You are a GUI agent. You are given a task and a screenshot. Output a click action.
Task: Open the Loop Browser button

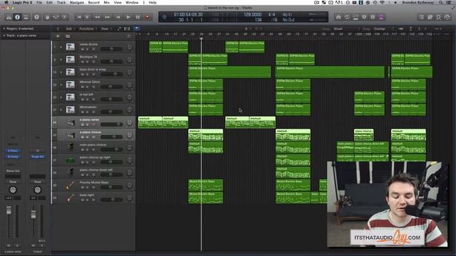pyautogui.click(x=439, y=17)
